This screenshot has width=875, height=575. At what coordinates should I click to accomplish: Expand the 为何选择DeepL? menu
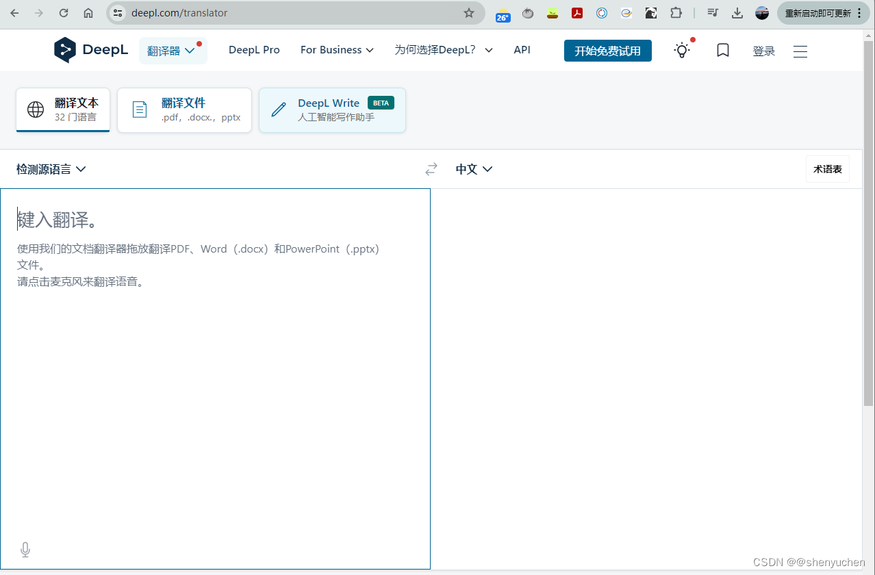(444, 50)
